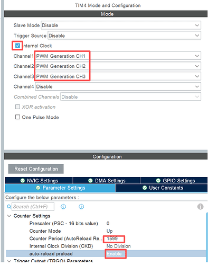Click the TIM4 Mode and Configuration title

108,5
